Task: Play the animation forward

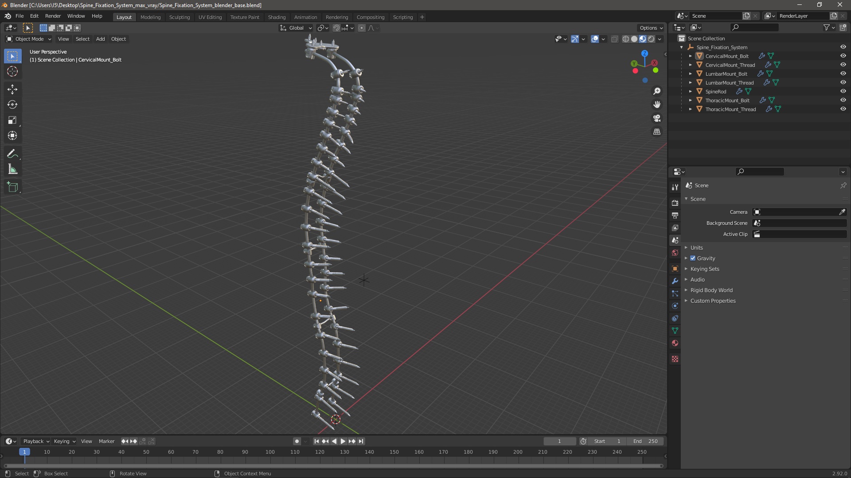Action: [x=343, y=441]
